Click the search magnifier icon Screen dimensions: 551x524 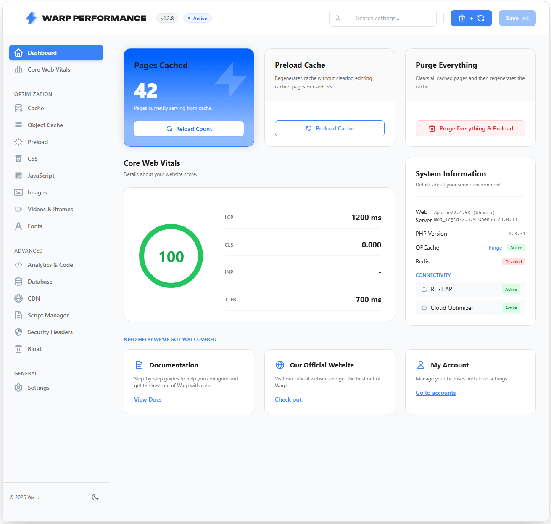pos(337,18)
